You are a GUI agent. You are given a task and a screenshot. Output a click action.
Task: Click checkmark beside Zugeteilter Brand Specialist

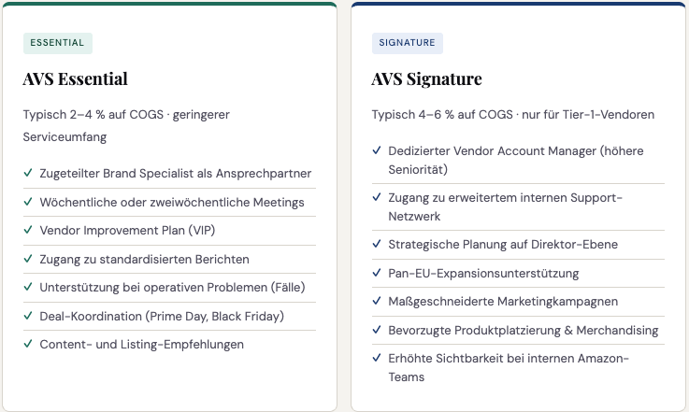click(x=28, y=173)
